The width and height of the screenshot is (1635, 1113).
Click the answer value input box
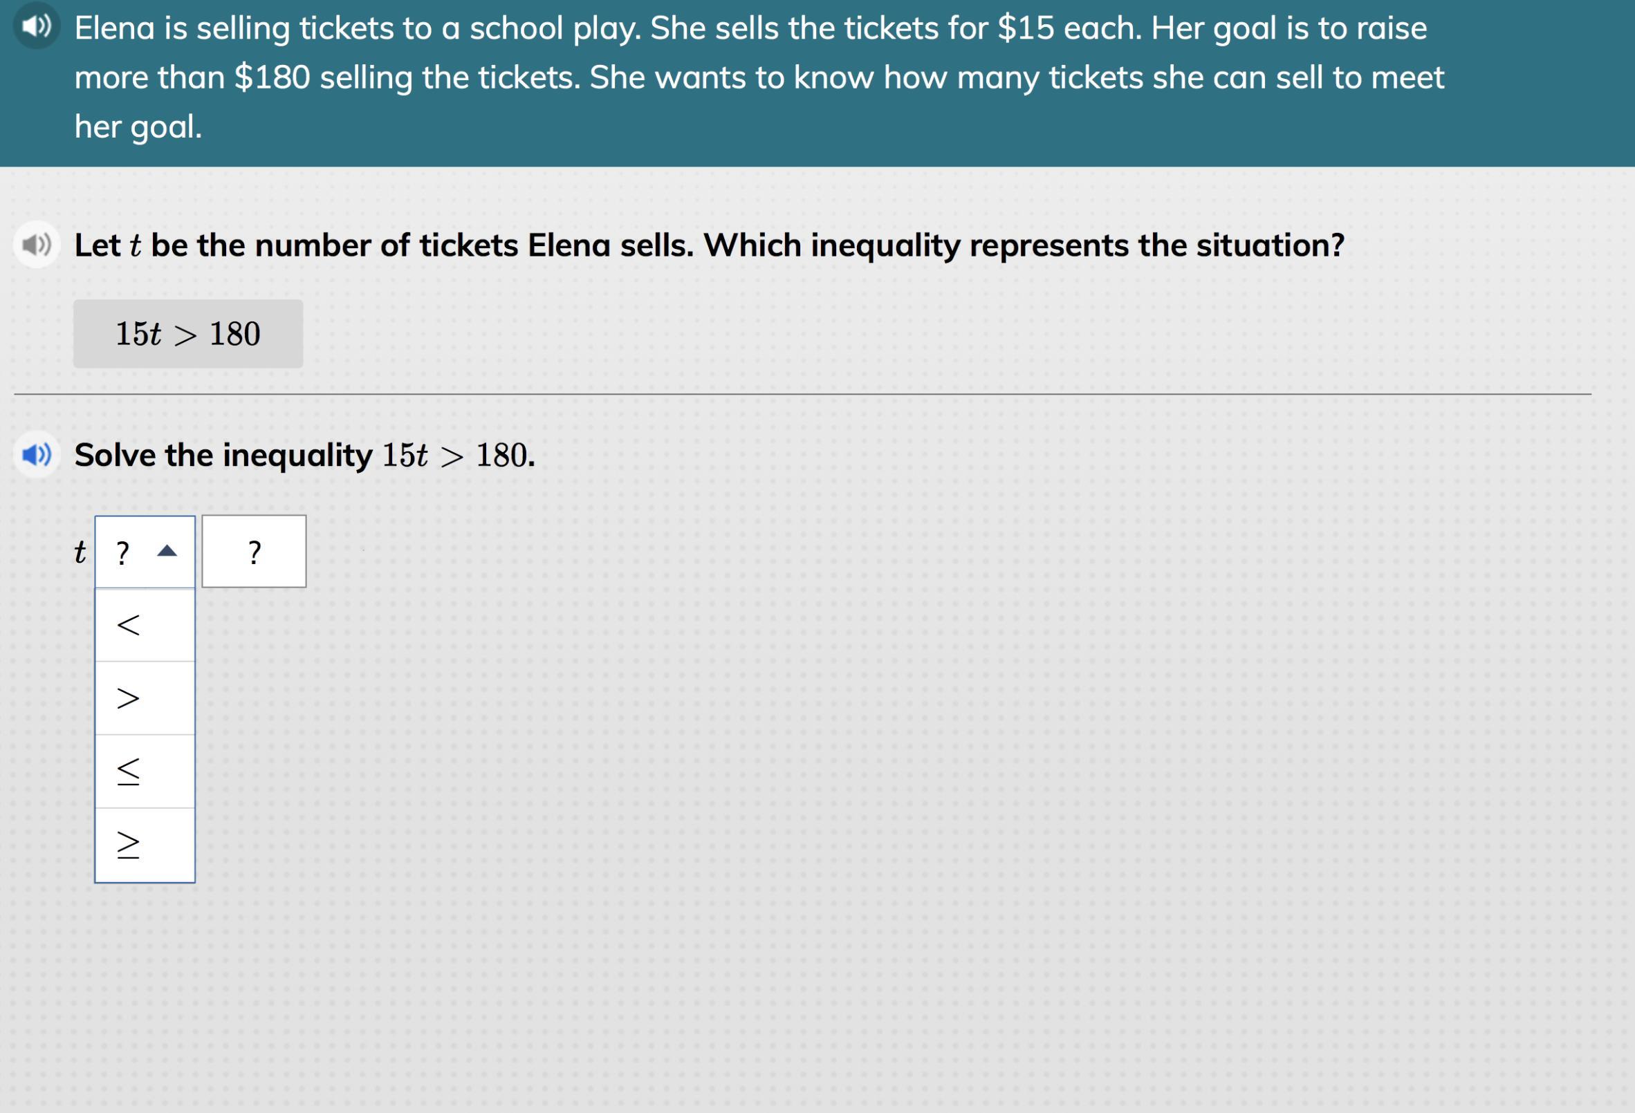coord(254,552)
